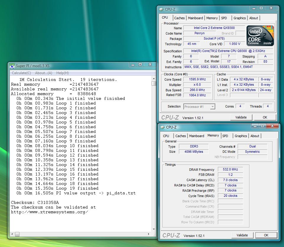Close the Super PI window
Viewport: 284px width, 247px height.
[x=150, y=64]
